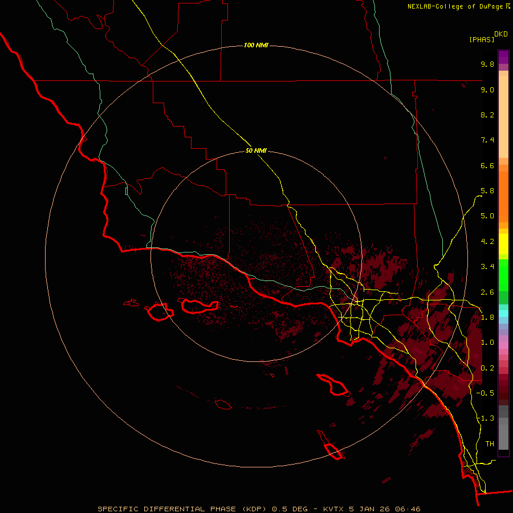Screen dimensions: 513x513
Task: Click the 4.2 scale value
Action: [x=487, y=242]
